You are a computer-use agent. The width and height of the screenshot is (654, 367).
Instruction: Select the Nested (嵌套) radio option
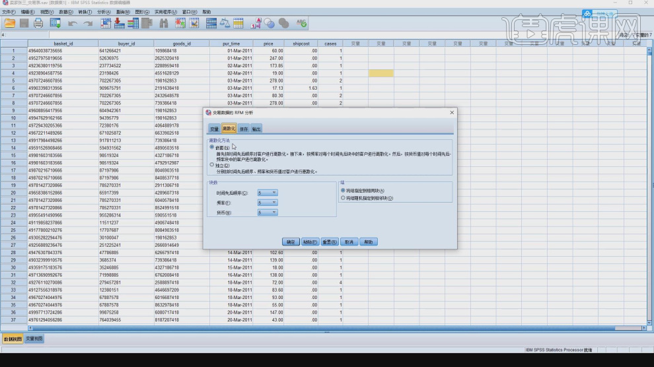tap(212, 147)
